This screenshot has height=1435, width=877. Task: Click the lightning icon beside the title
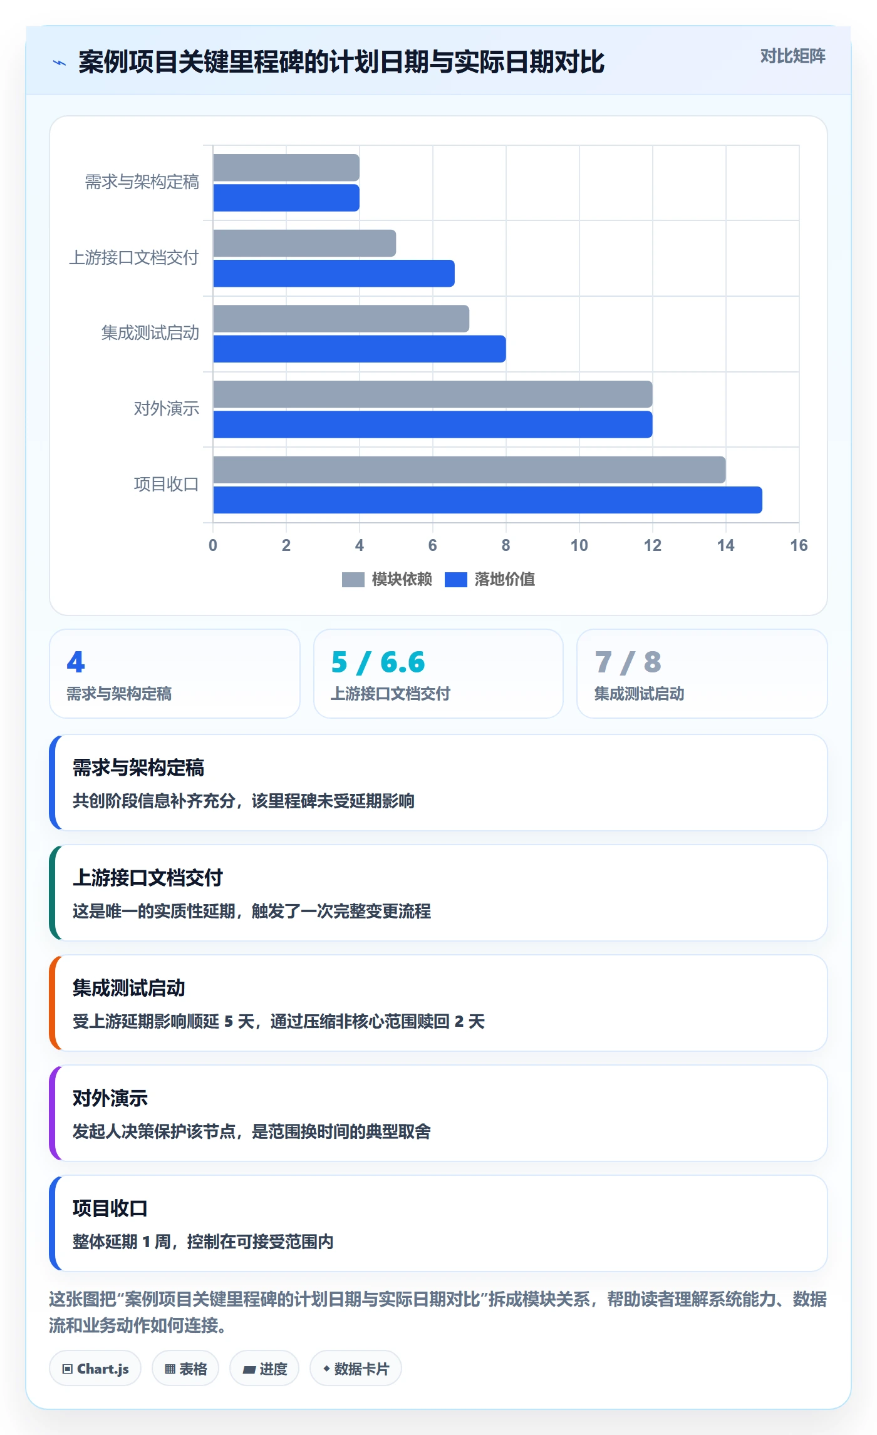point(60,63)
